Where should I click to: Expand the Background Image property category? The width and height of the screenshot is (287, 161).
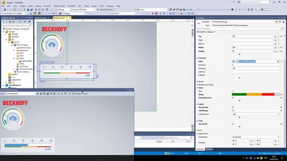pos(197,85)
